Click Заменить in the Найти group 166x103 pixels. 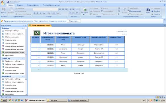coord(156,8)
